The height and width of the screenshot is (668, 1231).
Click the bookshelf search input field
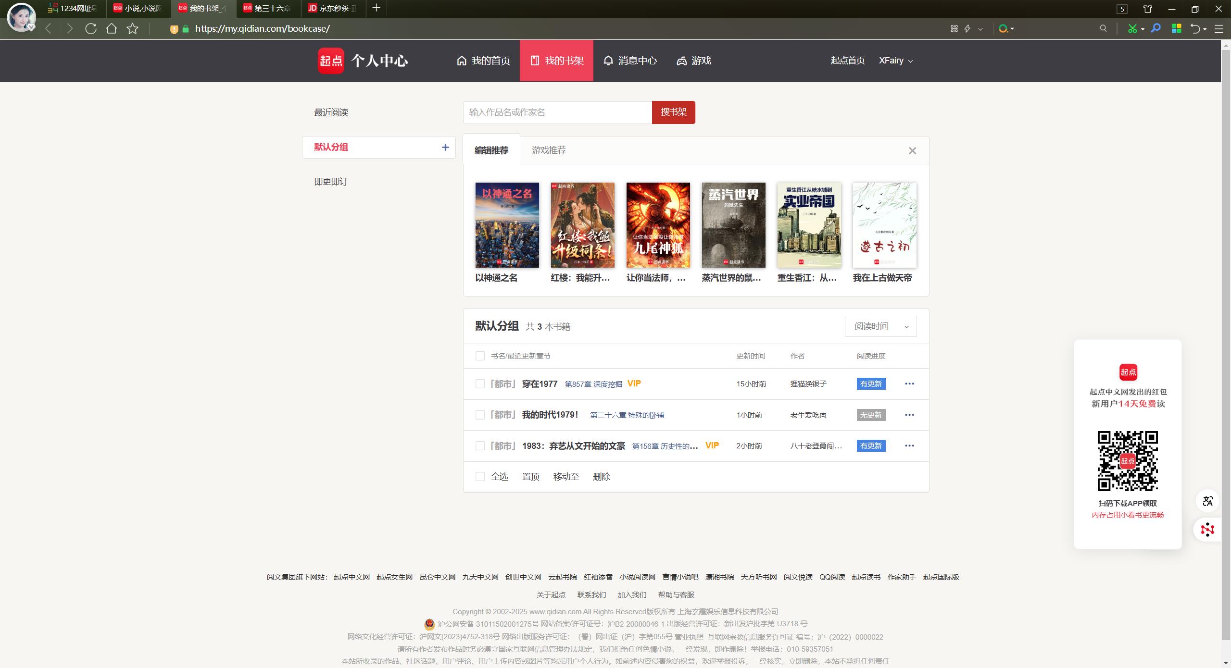click(557, 112)
